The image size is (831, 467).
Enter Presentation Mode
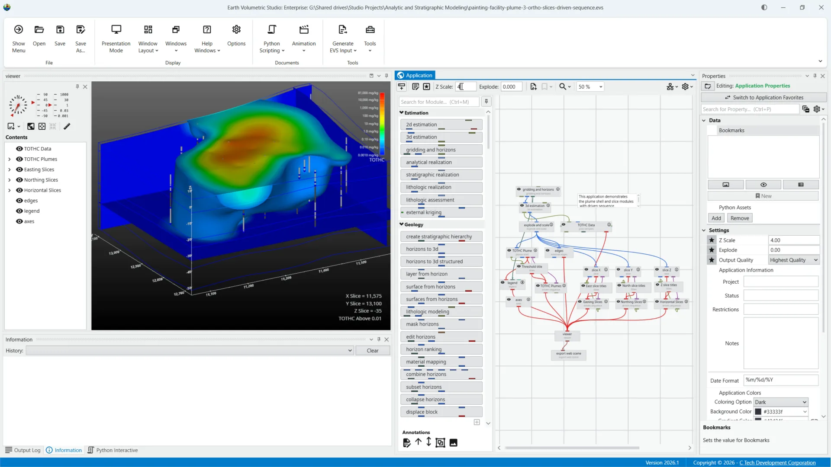pos(116,38)
